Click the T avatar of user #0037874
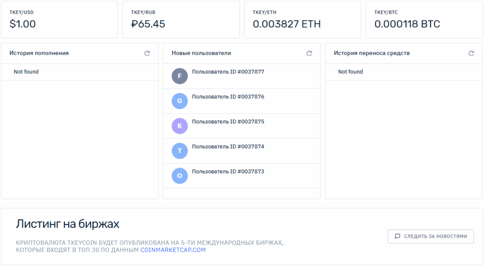 coord(180,151)
